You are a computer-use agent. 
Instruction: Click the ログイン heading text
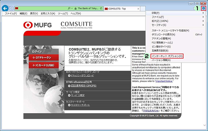37,51
